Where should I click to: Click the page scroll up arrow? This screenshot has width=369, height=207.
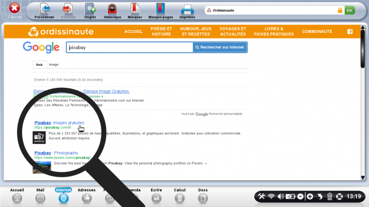coord(363,27)
